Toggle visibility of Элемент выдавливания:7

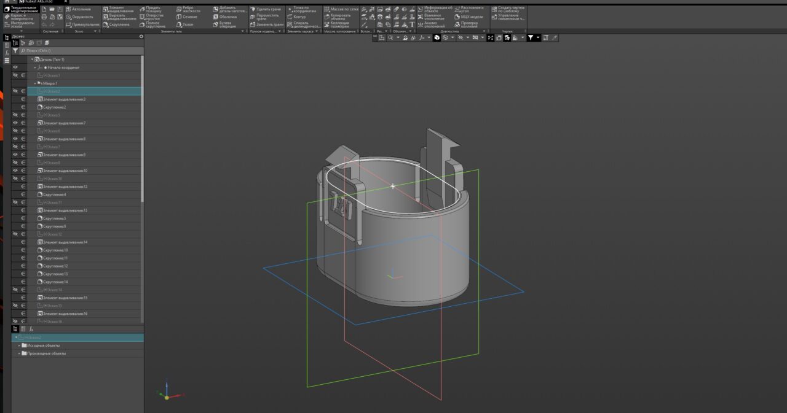point(15,123)
